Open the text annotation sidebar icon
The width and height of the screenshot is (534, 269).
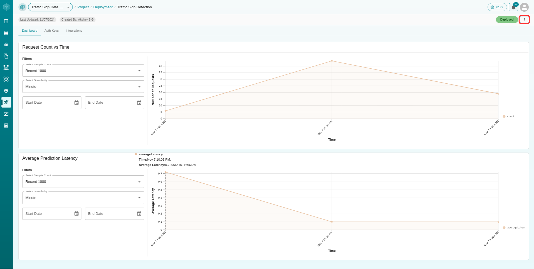tap(6, 68)
